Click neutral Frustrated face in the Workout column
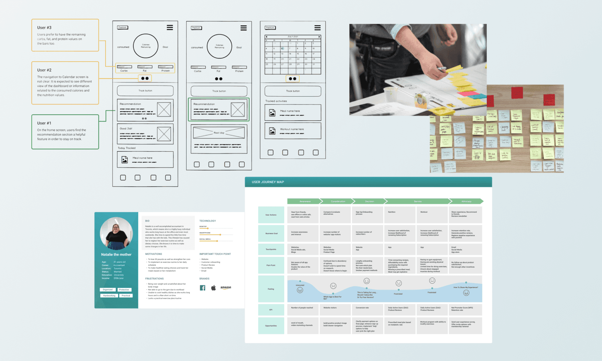 pyautogui.click(x=432, y=281)
